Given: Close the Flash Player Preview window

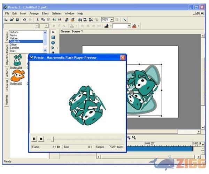Looking at the screenshot, I should coord(123,57).
